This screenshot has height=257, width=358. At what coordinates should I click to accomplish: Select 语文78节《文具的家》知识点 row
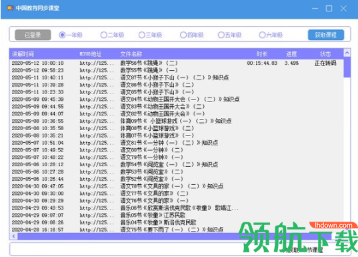tap(177, 186)
